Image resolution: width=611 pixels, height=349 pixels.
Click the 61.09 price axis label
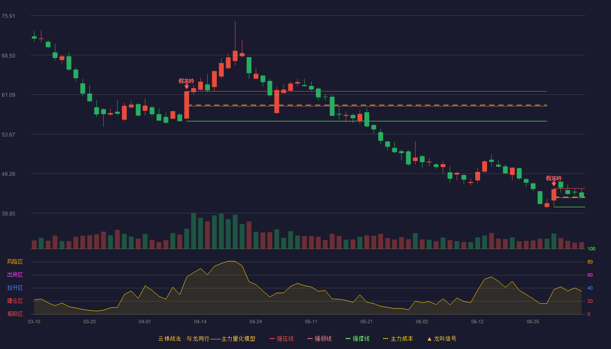click(x=8, y=95)
